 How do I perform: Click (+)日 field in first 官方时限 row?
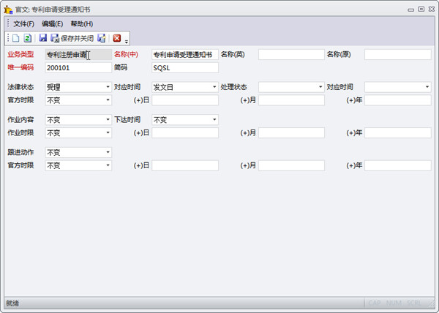coord(185,100)
